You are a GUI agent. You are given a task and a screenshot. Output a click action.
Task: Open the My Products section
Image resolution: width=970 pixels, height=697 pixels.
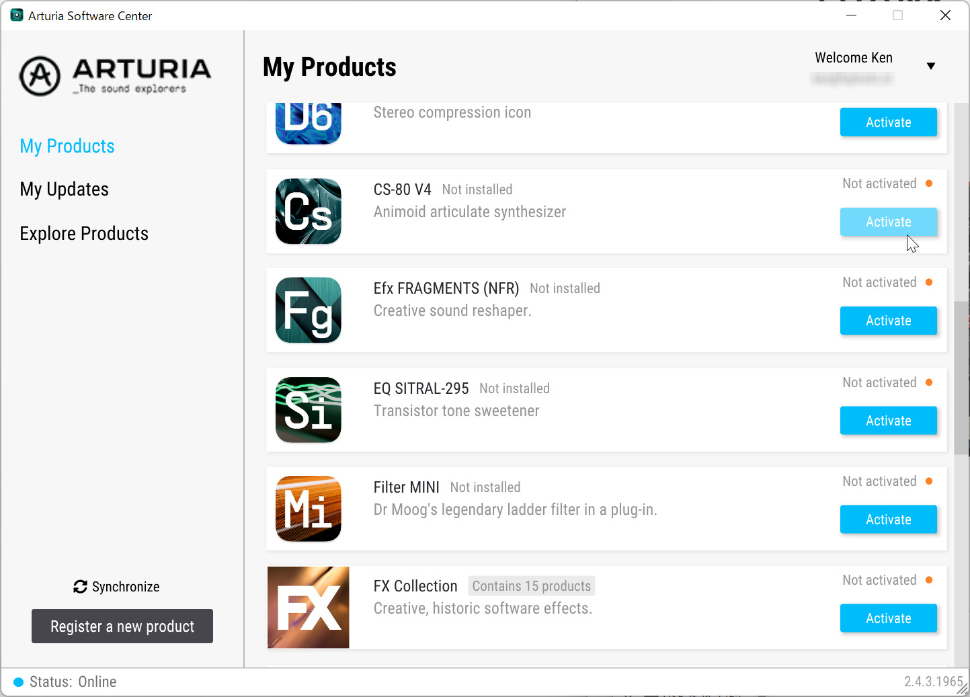coord(67,146)
